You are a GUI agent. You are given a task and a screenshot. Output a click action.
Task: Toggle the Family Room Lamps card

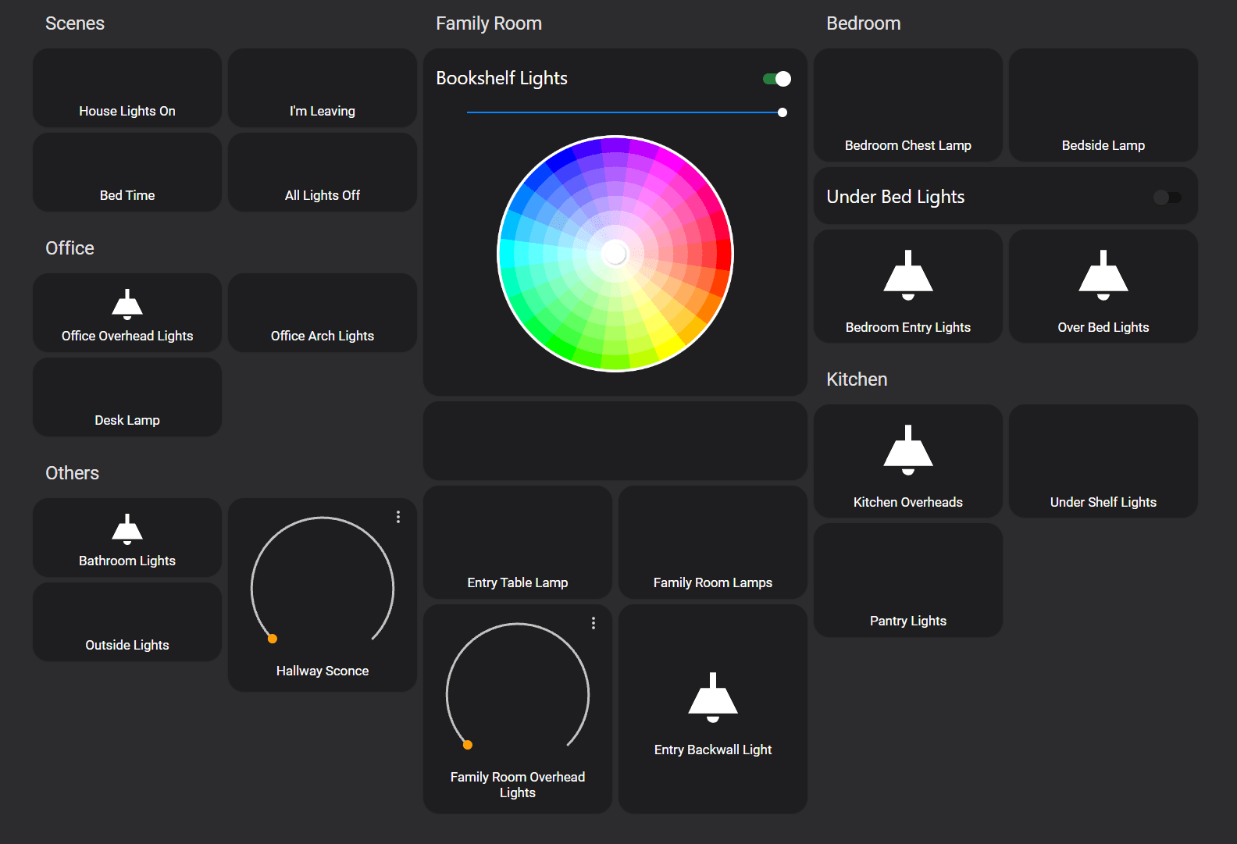713,543
